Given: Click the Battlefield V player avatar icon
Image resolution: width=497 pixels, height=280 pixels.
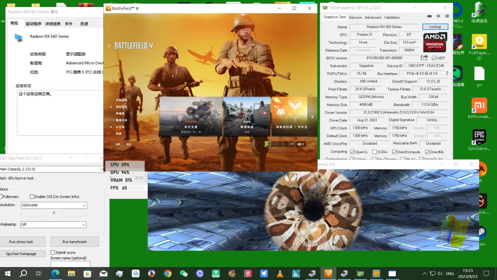Looking at the screenshot, I should coord(267,144).
